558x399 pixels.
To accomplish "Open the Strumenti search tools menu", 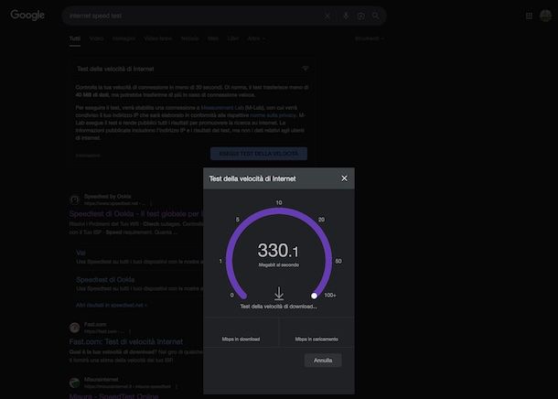I will tap(368, 38).
